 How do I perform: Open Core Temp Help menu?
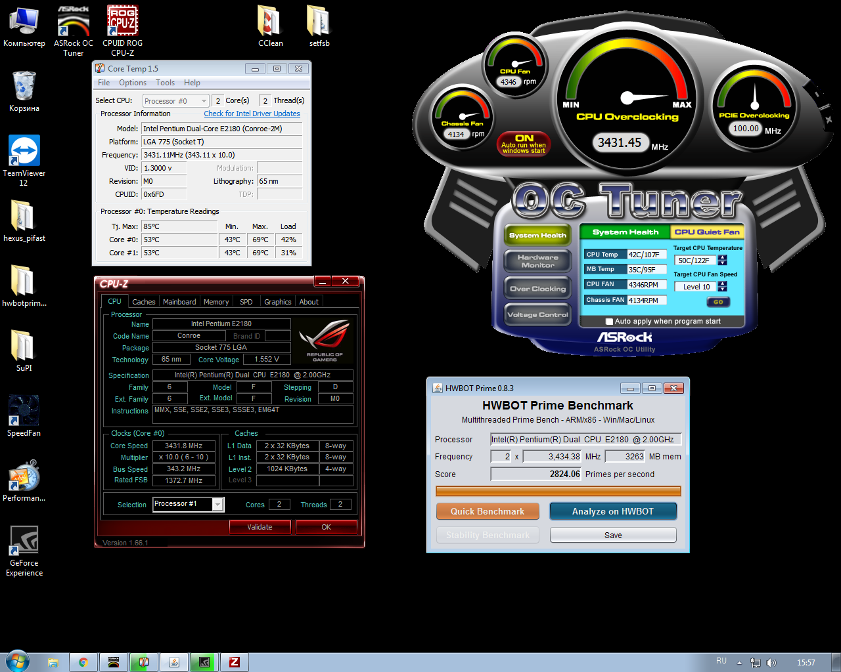[192, 83]
